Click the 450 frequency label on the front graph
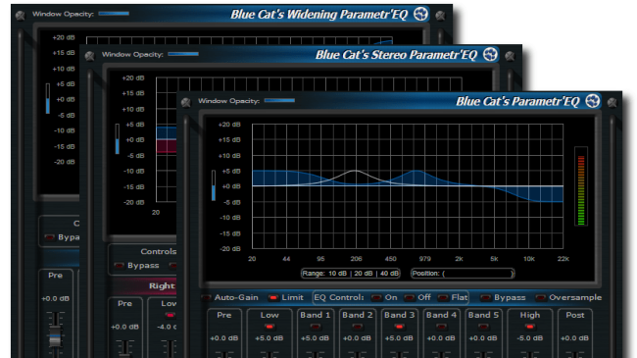Screen dimensions: 637x358 tap(390, 259)
